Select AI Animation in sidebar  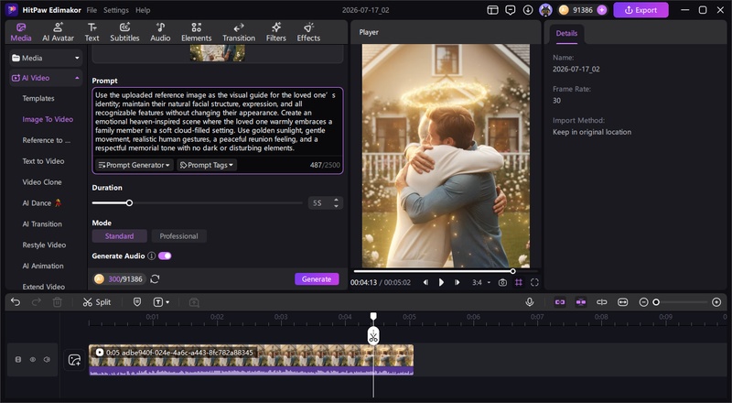(43, 266)
